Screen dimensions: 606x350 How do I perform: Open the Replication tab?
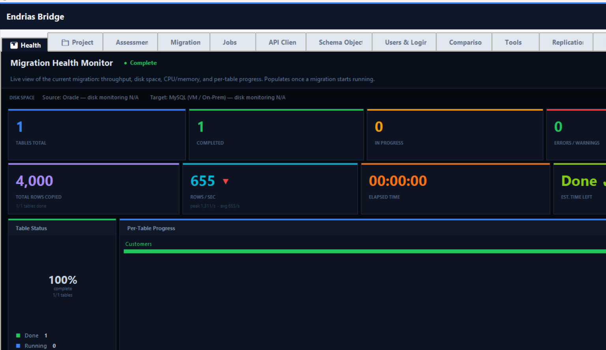pos(566,42)
